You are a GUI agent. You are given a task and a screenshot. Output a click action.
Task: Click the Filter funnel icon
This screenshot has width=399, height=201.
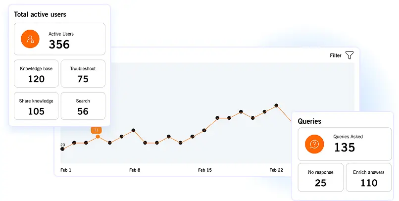[349, 55]
